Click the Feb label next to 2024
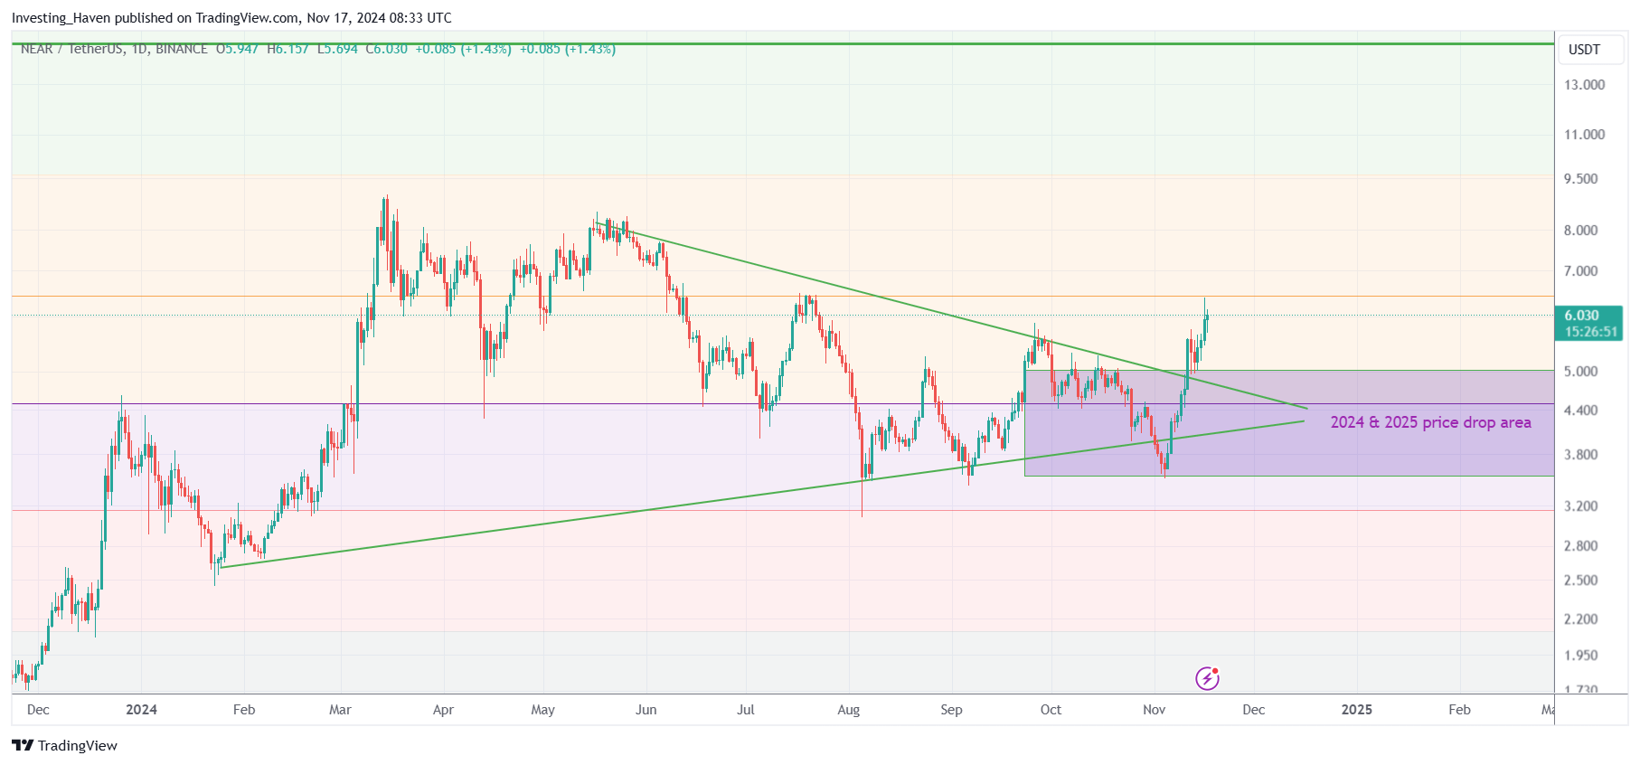Viewport: 1640px width, 765px height. [244, 710]
